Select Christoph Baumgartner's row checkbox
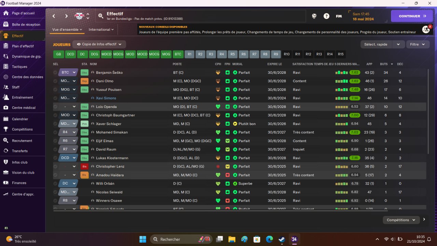Viewport: 437px width, 246px height. [55, 115]
